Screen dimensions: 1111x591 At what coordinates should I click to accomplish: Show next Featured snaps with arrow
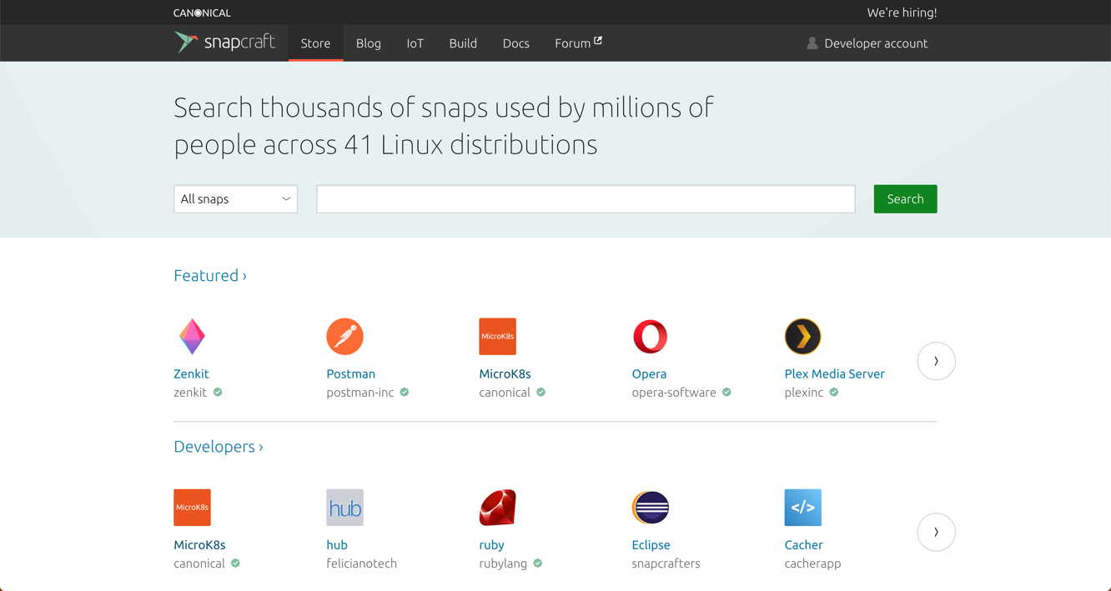[936, 361]
